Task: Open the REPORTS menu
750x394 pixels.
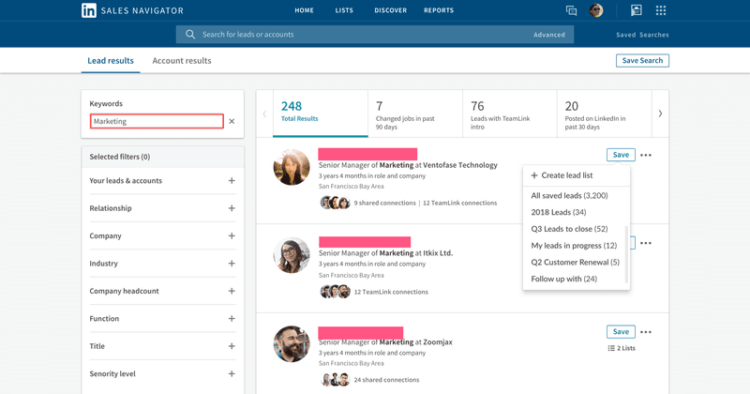Action: coord(439,10)
